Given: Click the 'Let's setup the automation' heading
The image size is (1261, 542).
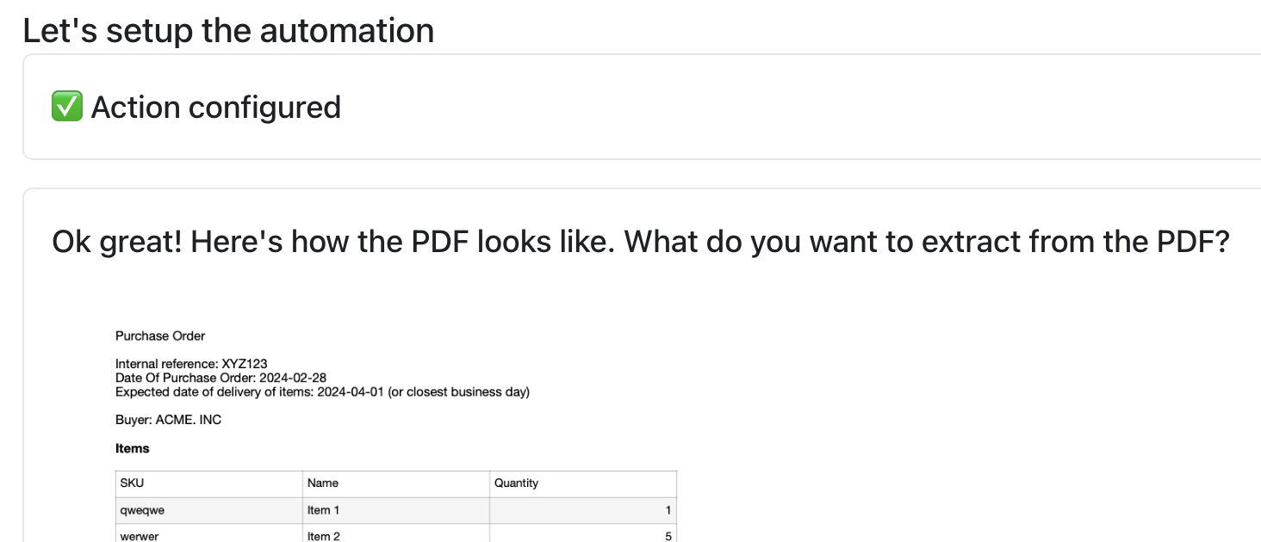Looking at the screenshot, I should coord(228,30).
